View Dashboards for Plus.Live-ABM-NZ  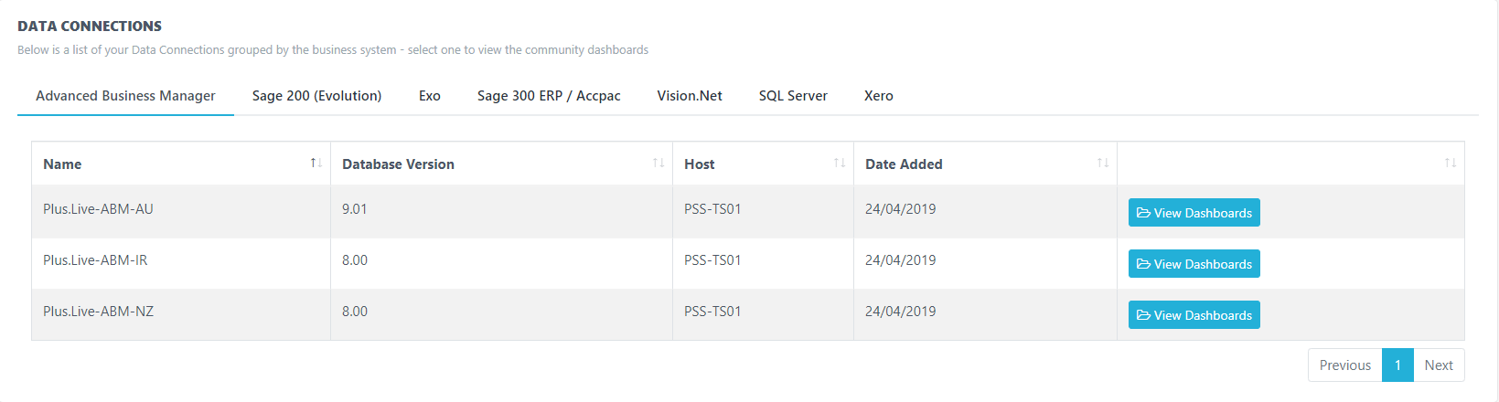[1194, 315]
